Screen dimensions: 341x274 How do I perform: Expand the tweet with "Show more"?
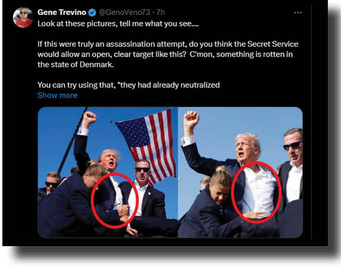[x=57, y=95]
